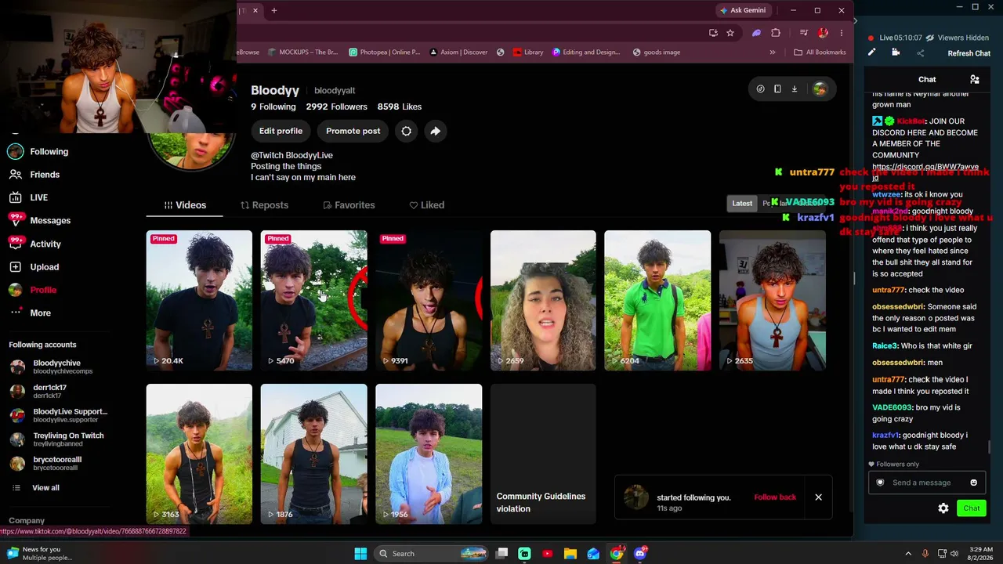
Task: Open File Explorer from the taskbar
Action: [x=570, y=554]
